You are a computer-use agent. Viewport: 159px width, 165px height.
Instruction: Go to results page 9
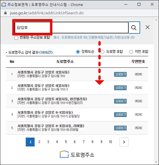pyautogui.click(x=101, y=142)
